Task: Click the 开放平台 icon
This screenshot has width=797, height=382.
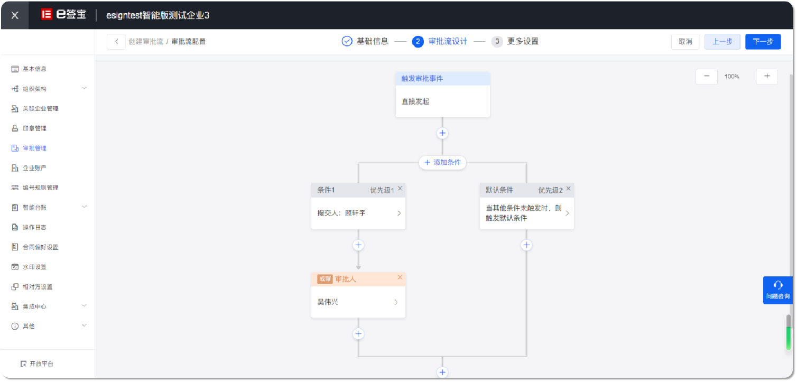Action: pos(23,364)
